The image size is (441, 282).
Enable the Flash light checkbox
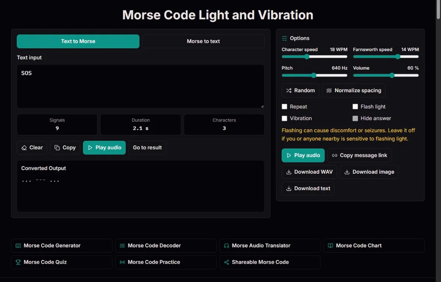point(355,107)
